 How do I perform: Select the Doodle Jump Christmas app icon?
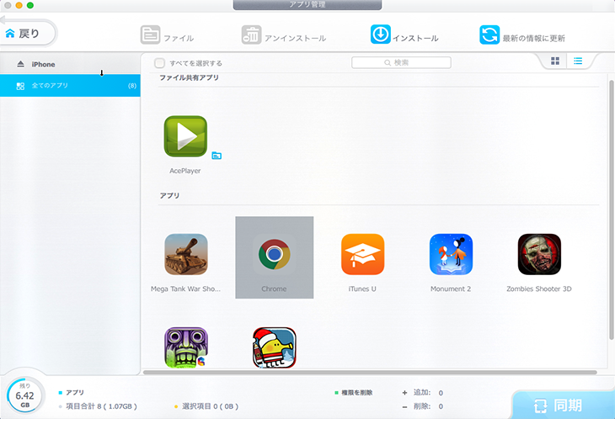274,348
